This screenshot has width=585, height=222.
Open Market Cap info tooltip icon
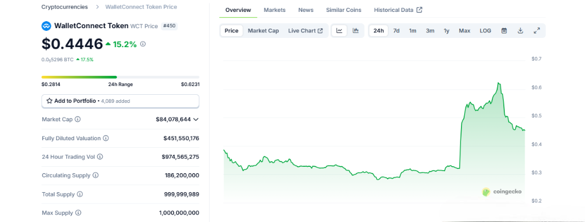coord(77,120)
